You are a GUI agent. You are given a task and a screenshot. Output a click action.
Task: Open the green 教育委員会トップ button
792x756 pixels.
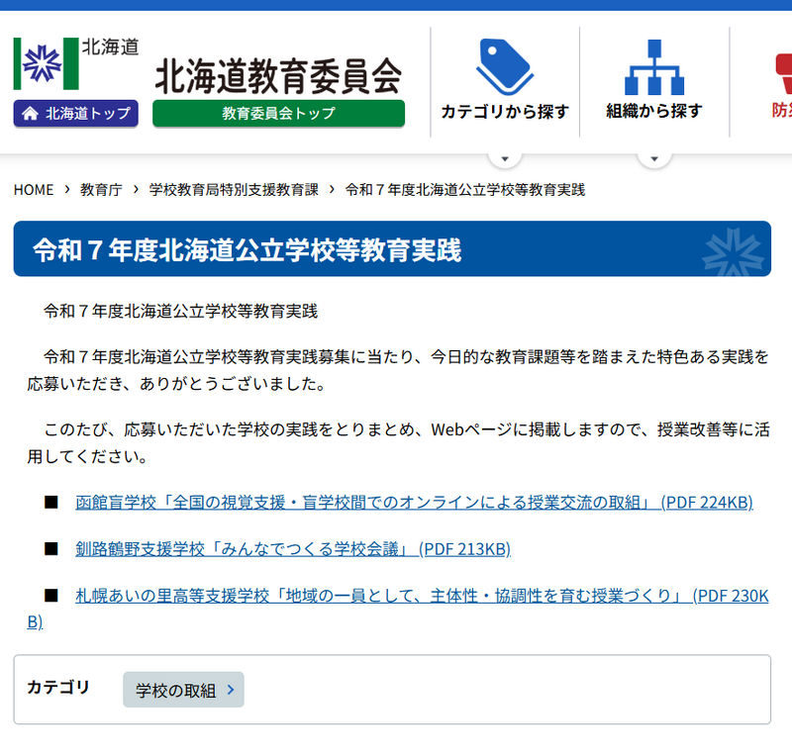[x=278, y=113]
